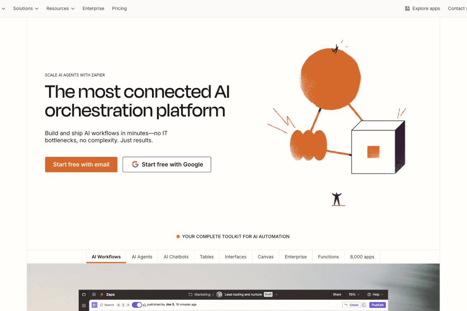Open the 8,000 apps tab
Viewport: 467px width, 311px height.
pyautogui.click(x=362, y=257)
